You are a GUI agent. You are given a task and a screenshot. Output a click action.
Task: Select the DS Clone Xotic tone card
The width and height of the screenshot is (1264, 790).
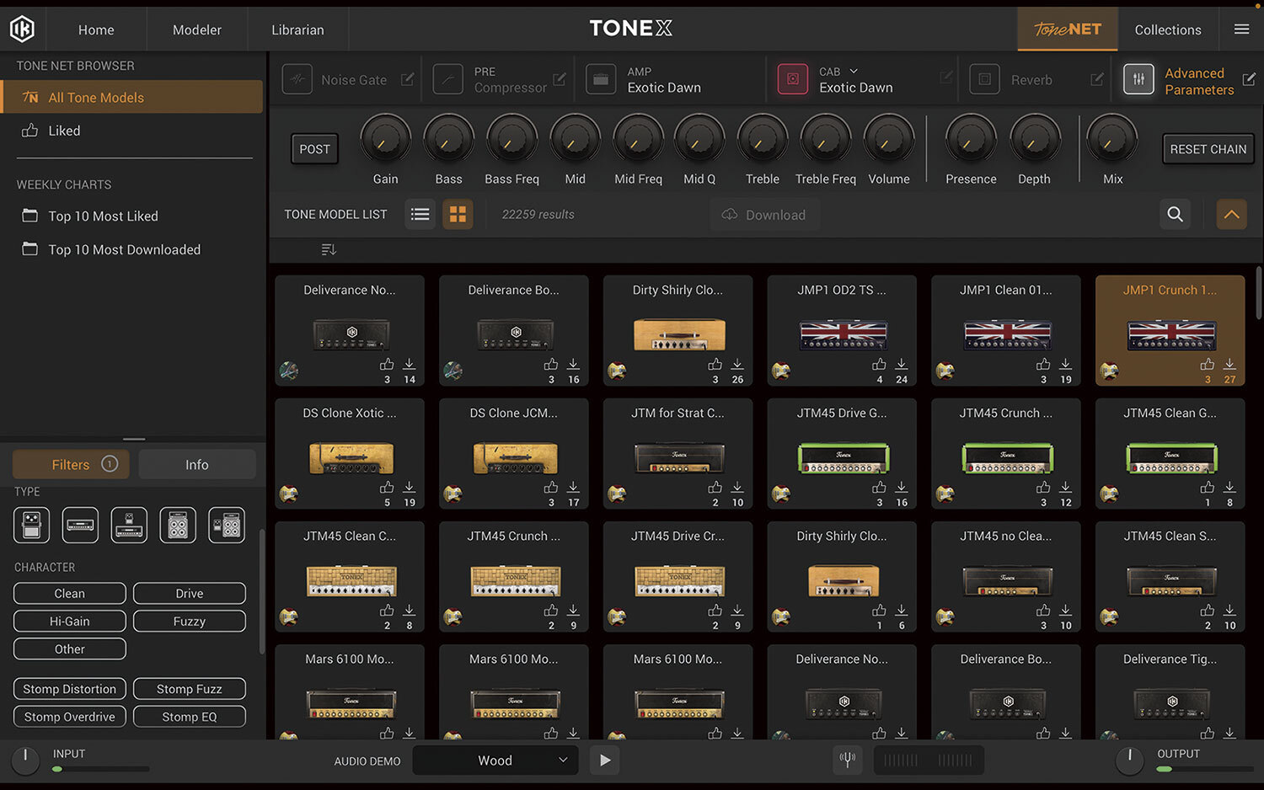click(x=349, y=453)
